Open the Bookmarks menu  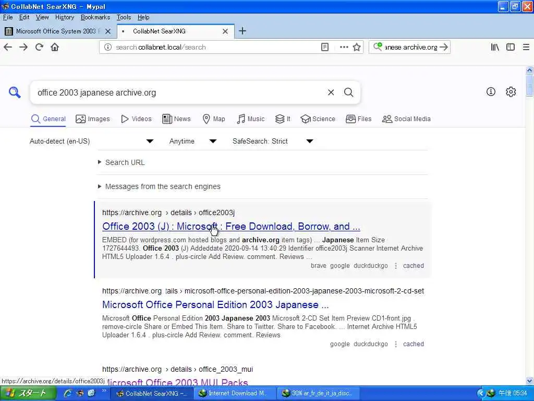coord(95,17)
